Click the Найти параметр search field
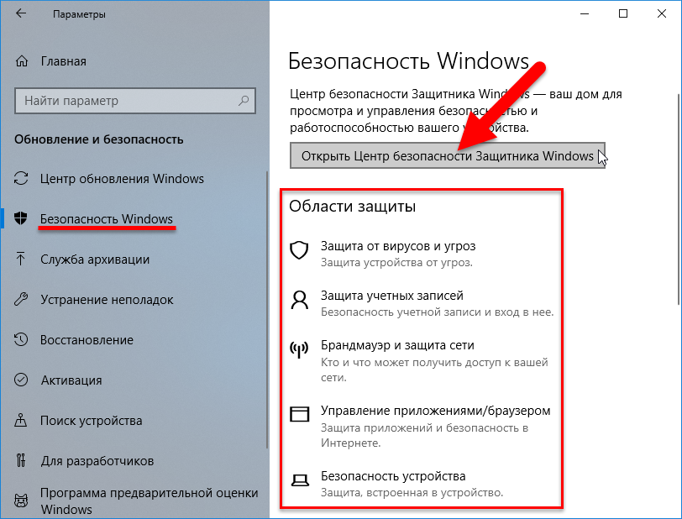 (x=135, y=101)
